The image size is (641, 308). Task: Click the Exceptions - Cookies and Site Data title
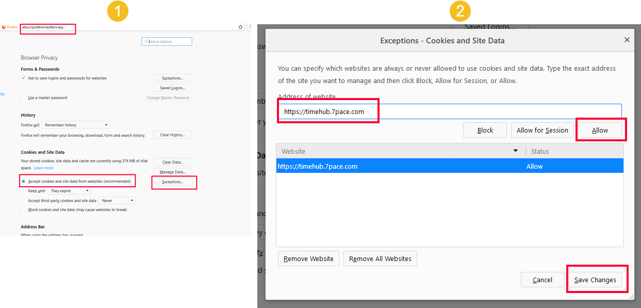coord(442,40)
